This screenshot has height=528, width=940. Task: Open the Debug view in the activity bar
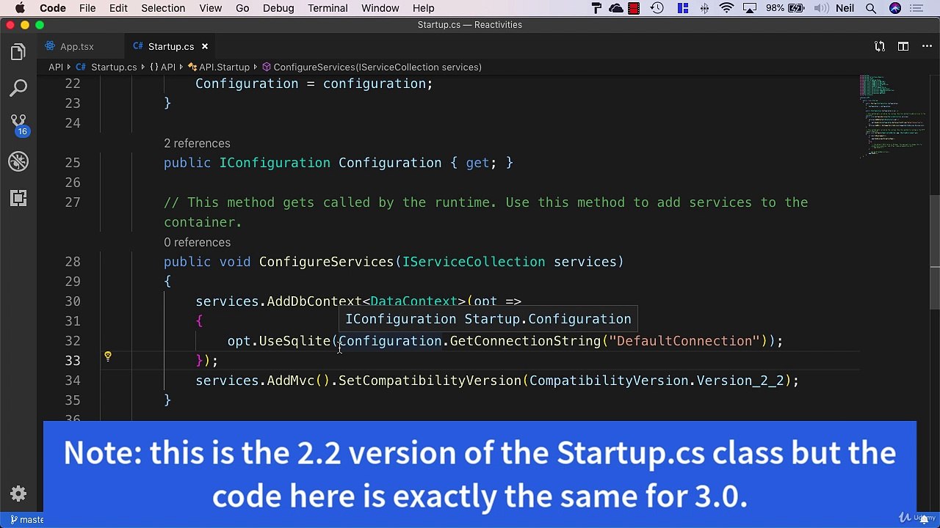click(18, 161)
